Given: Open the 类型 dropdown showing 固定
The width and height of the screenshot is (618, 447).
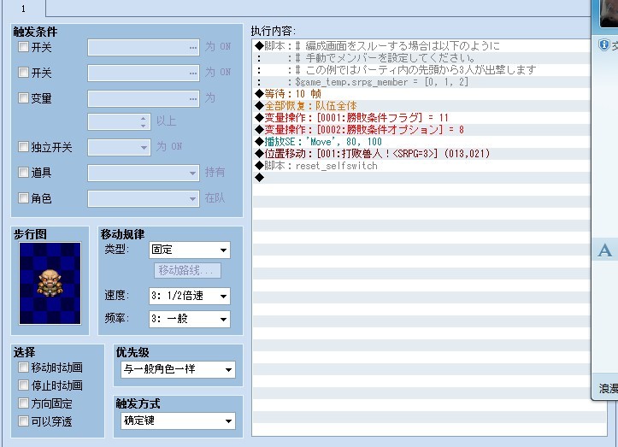Looking at the screenshot, I should 190,250.
